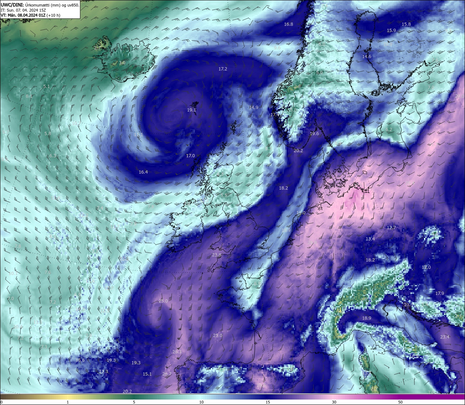This screenshot has width=465, height=405.
Task: Click the 19.6 value on the map
Action: (x=314, y=133)
